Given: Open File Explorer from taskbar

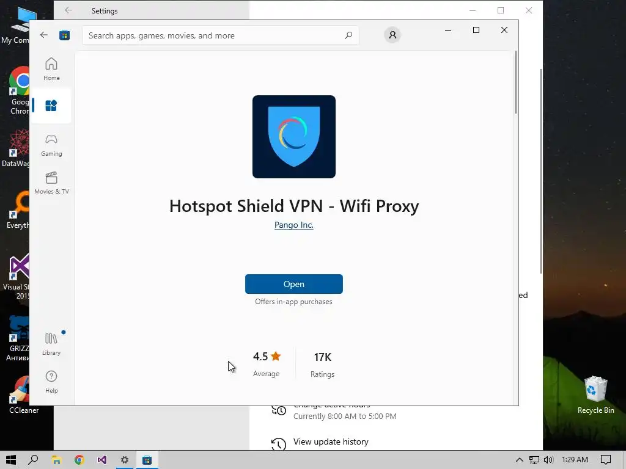Looking at the screenshot, I should (56, 460).
